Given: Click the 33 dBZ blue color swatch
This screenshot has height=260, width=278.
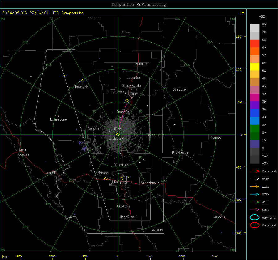Looking at the screenshot, I should [255, 113].
